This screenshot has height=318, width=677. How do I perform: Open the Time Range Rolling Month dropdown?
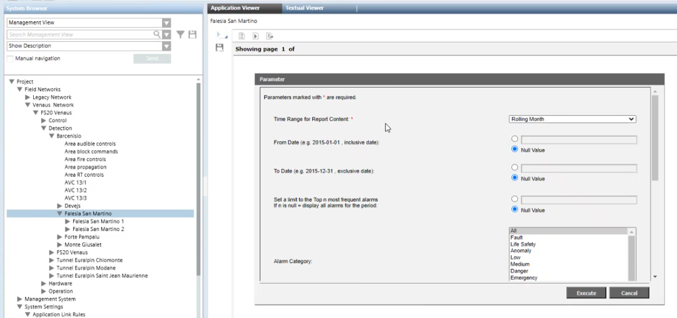(572, 119)
